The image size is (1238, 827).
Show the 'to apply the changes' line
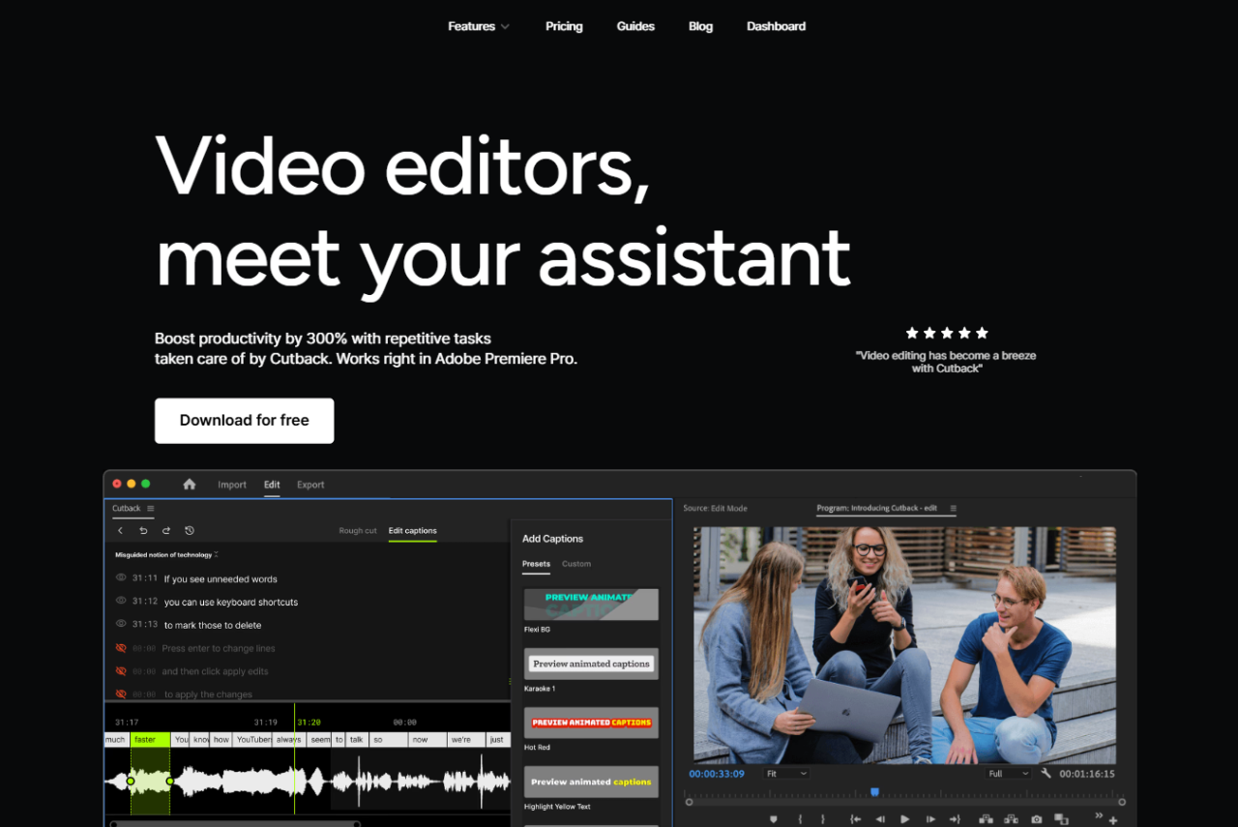point(121,694)
